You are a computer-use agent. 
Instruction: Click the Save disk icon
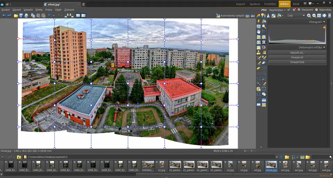[x=21, y=16]
